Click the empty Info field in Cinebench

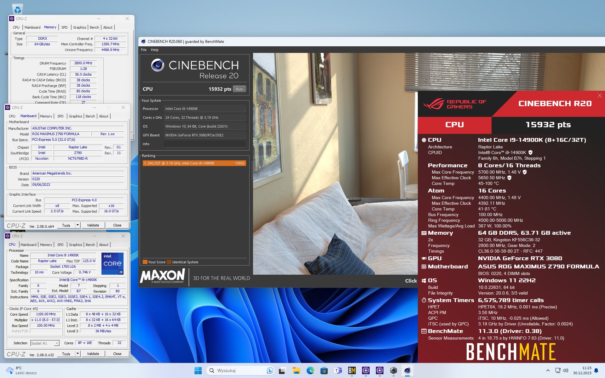205,144
